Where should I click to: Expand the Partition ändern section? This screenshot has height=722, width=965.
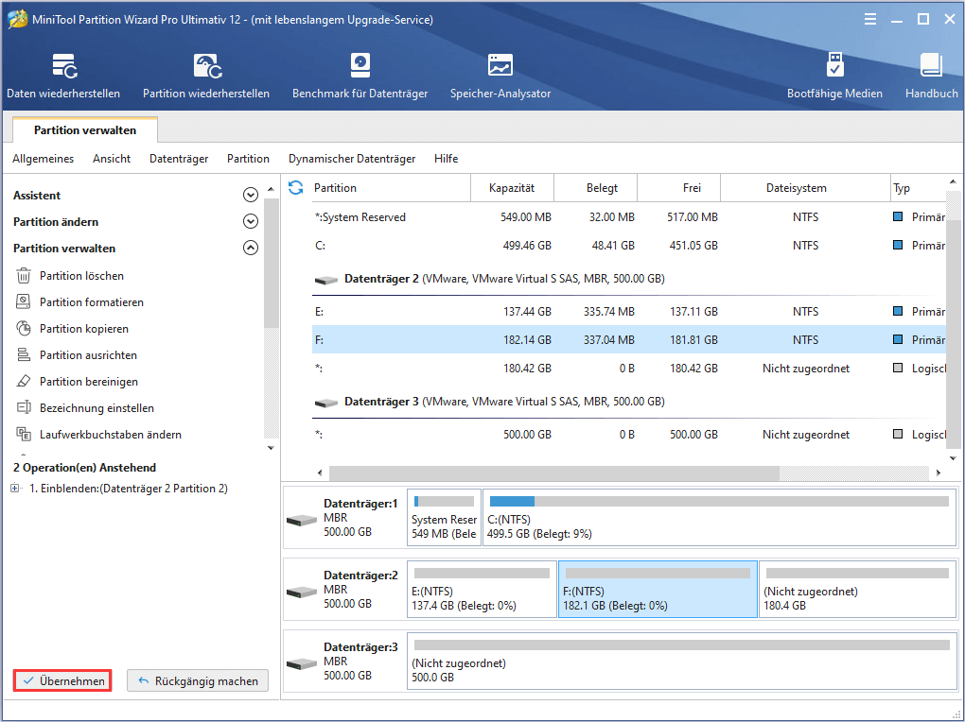pos(251,221)
